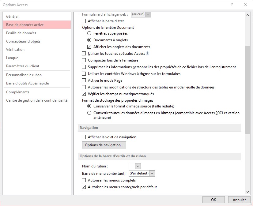253x206 pixels.
Task: Open the Nom du ruban dropdown
Action: (x=138, y=166)
